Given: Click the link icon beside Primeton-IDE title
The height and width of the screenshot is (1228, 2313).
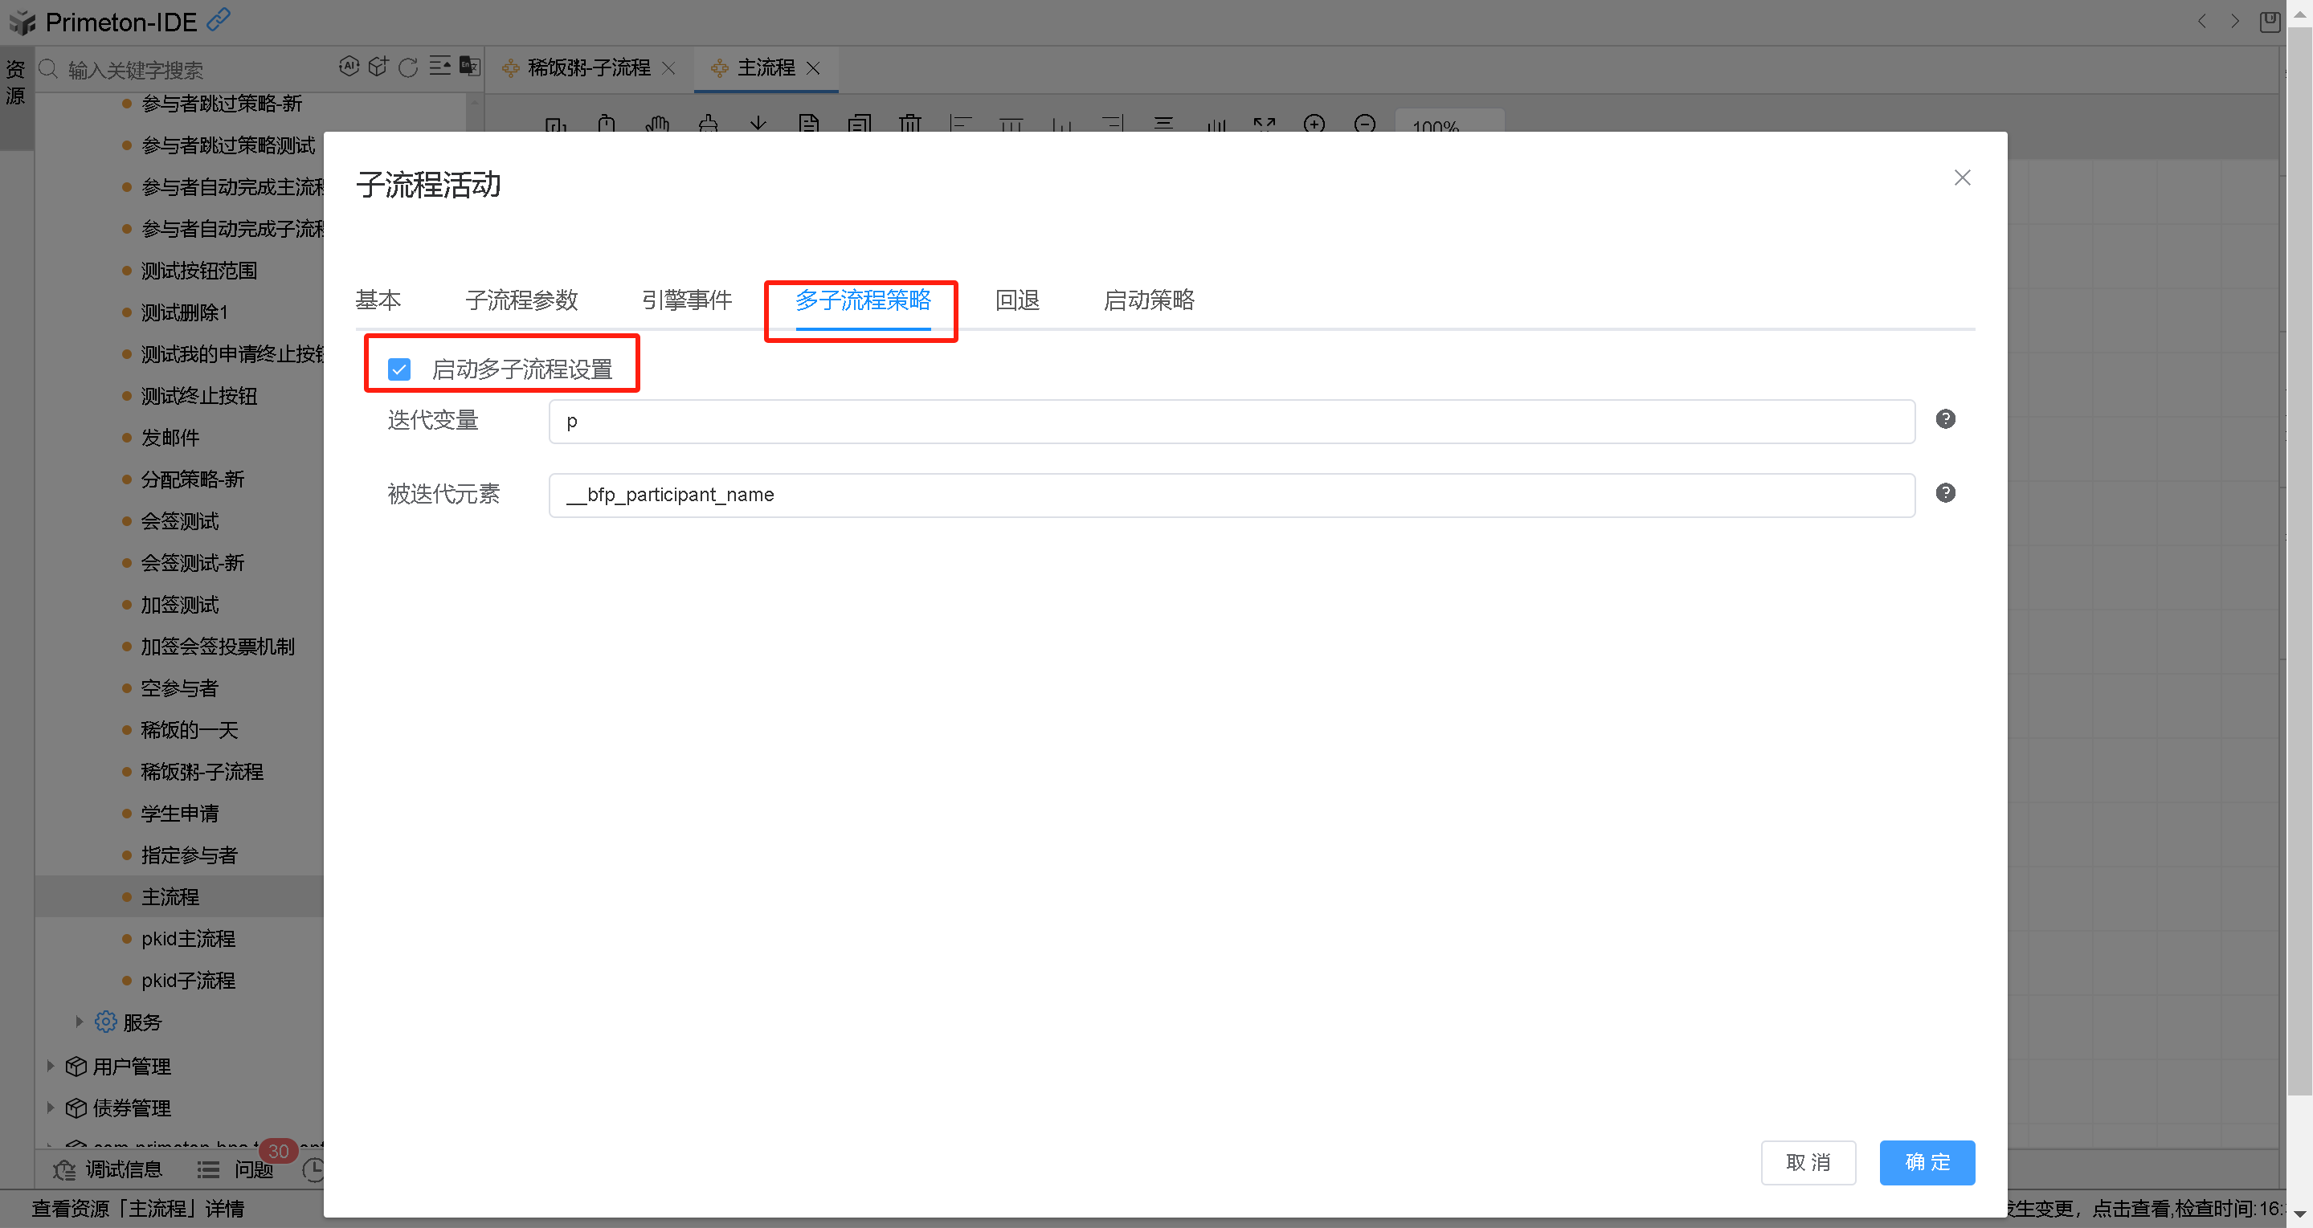Looking at the screenshot, I should click(x=219, y=20).
